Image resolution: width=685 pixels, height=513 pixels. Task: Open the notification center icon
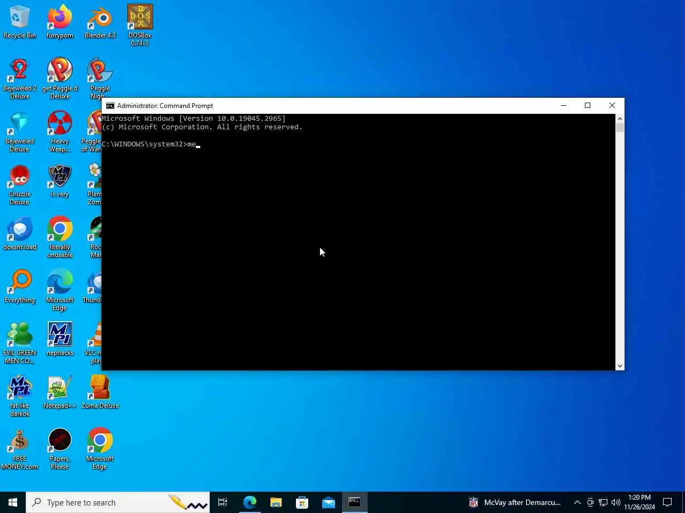[667, 502]
